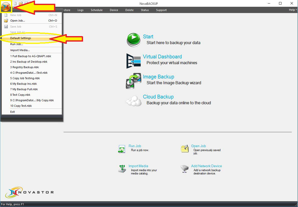Select grayed New Job menu entry
Viewport: 298px width, 207px height.
[x=32, y=15]
